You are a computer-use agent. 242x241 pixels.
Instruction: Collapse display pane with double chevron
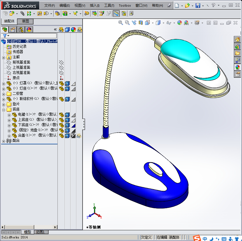pyautogui.click(x=55, y=30)
